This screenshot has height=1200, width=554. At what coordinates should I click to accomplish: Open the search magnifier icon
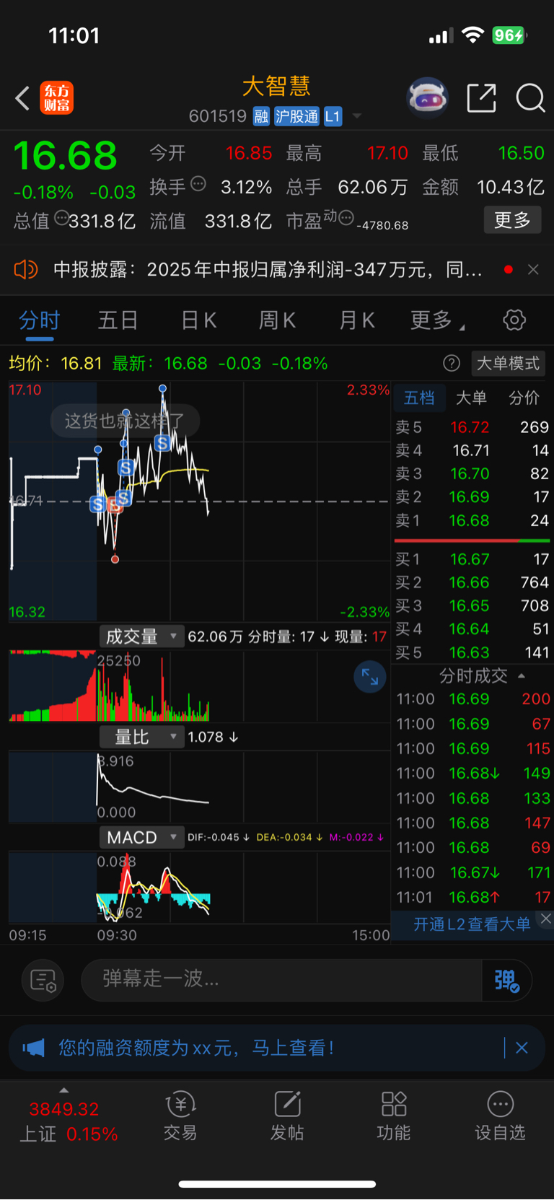click(530, 98)
